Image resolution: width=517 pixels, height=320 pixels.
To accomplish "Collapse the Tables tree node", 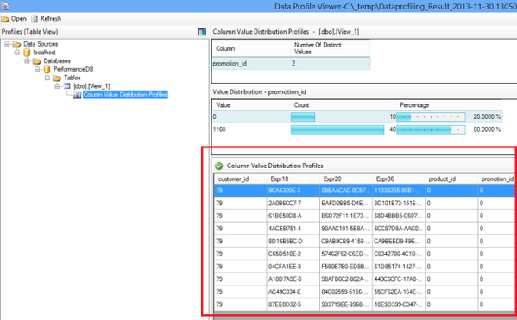I will (x=47, y=78).
